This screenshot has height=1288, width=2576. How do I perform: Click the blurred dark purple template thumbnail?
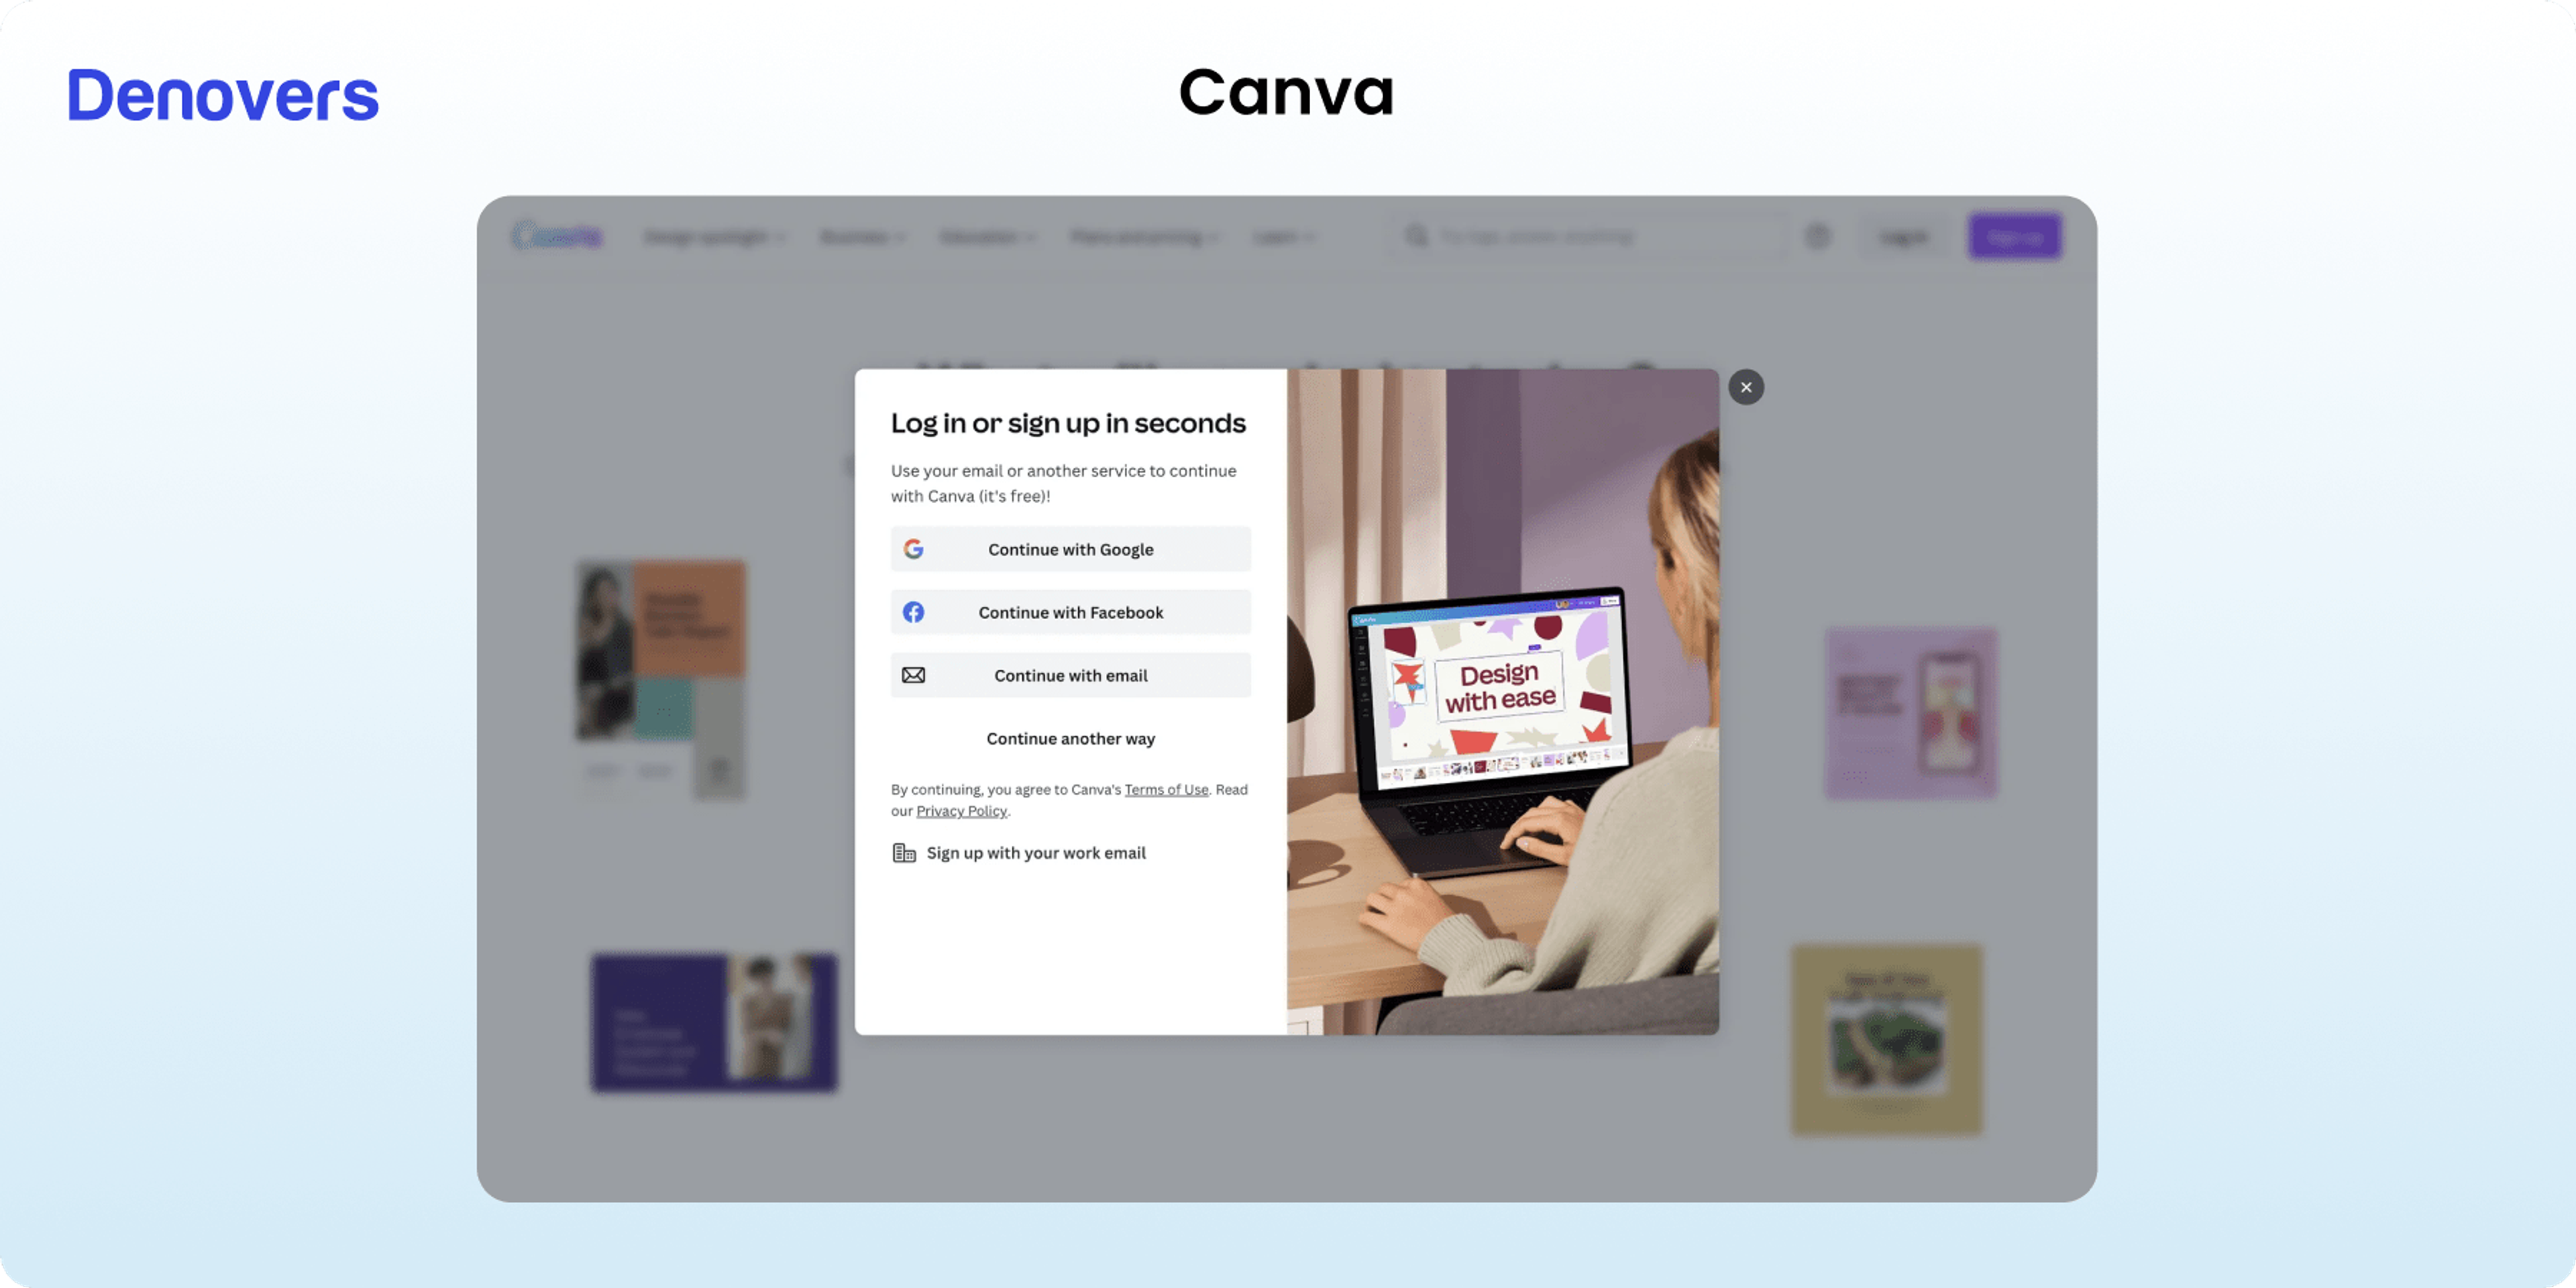714,1022
